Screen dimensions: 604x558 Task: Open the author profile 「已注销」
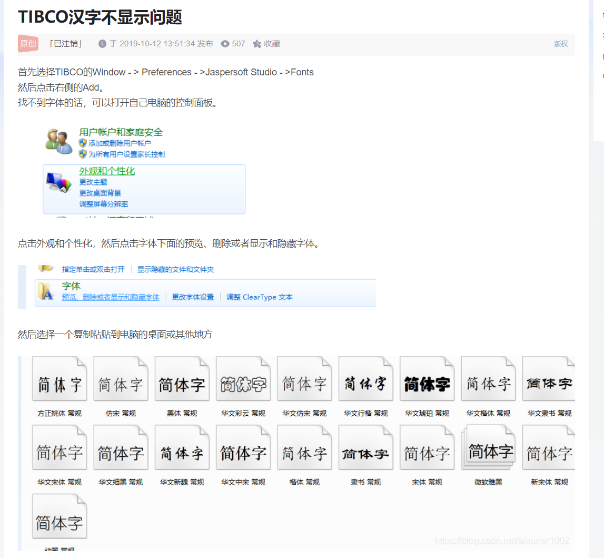(x=66, y=44)
